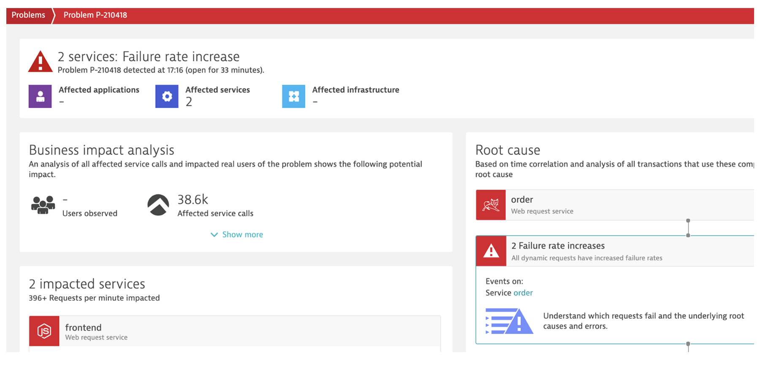Click the light blue Affected infrastructure icon
The height and width of the screenshot is (369, 760).
[x=293, y=96]
